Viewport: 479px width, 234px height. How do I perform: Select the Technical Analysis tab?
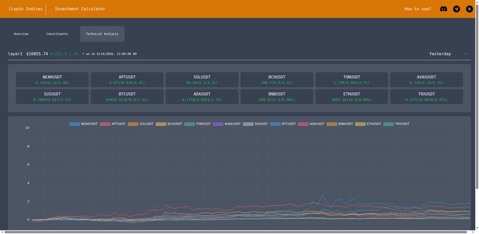[102, 34]
